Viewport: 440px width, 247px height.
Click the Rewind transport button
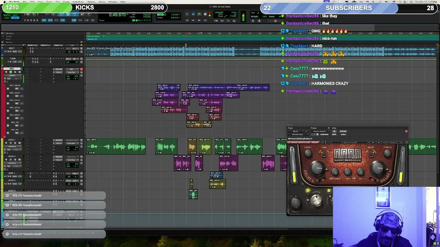click(193, 20)
